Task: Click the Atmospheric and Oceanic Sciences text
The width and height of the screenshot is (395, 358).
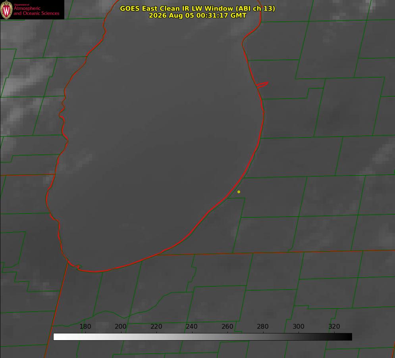Action: coord(36,11)
